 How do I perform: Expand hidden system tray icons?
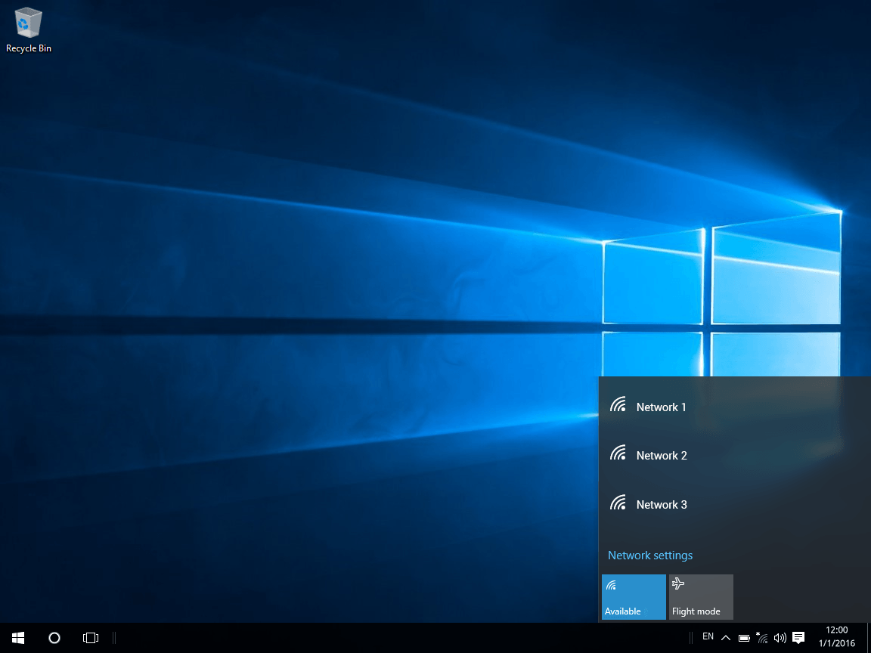point(726,637)
